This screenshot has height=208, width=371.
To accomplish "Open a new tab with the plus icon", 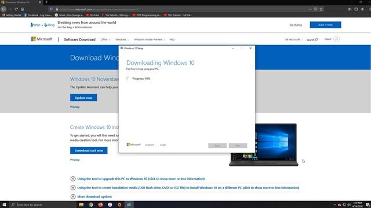I will click(x=46, y=2).
